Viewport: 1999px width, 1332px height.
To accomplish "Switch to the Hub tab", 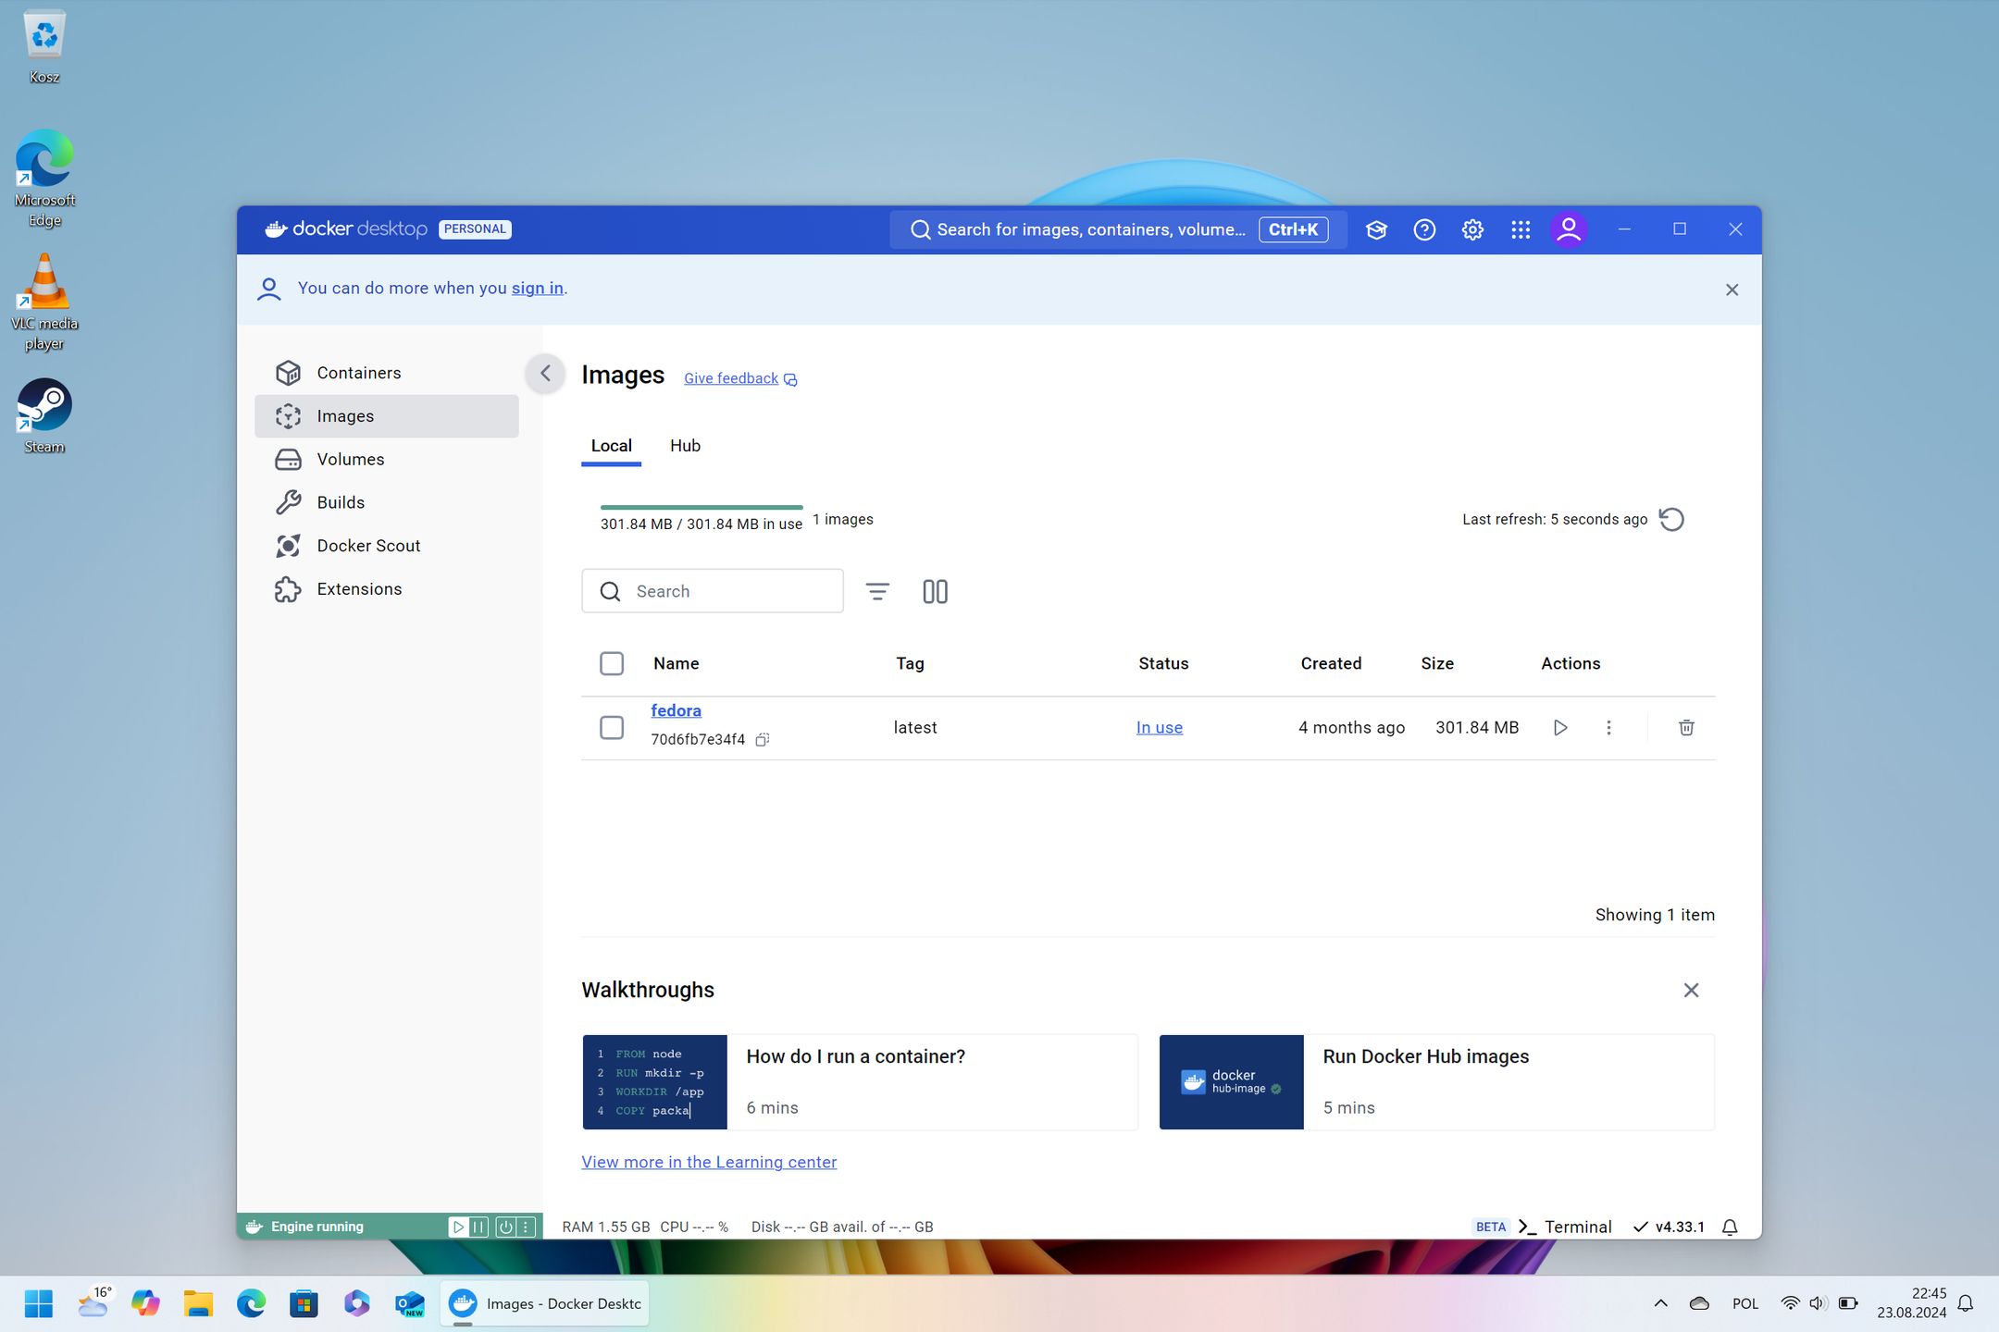I will (685, 445).
